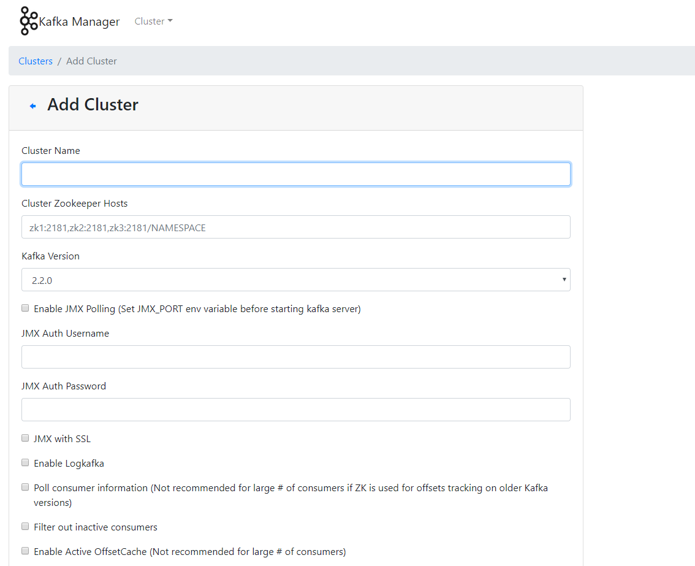The width and height of the screenshot is (695, 566).
Task: Click the blue back arrow beside Add Cluster
Action: pos(33,106)
